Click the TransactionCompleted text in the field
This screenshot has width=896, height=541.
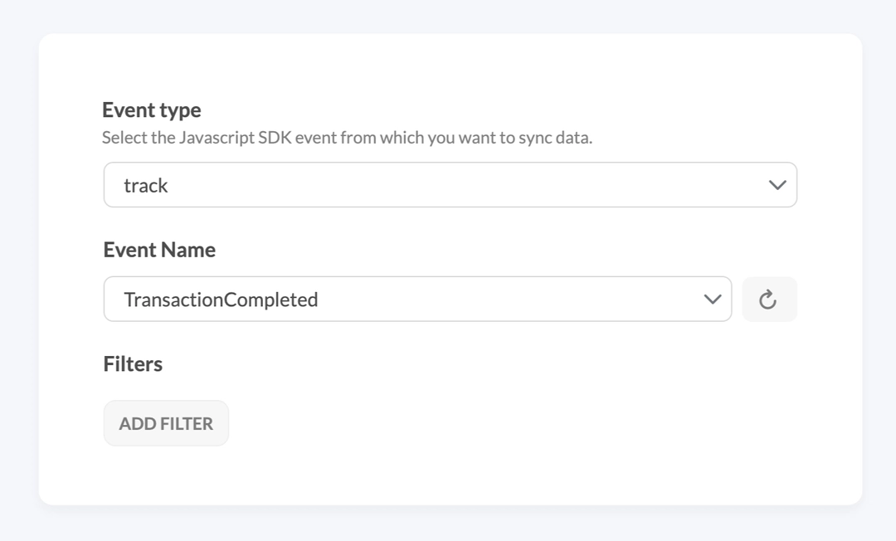220,299
